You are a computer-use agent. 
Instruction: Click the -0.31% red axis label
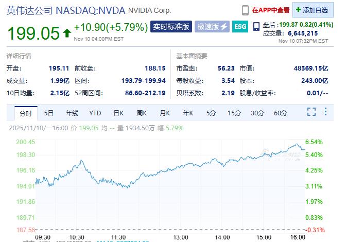pyautogui.click(x=315, y=230)
